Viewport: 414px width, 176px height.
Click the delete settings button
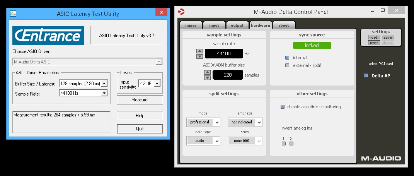[x=388, y=43]
